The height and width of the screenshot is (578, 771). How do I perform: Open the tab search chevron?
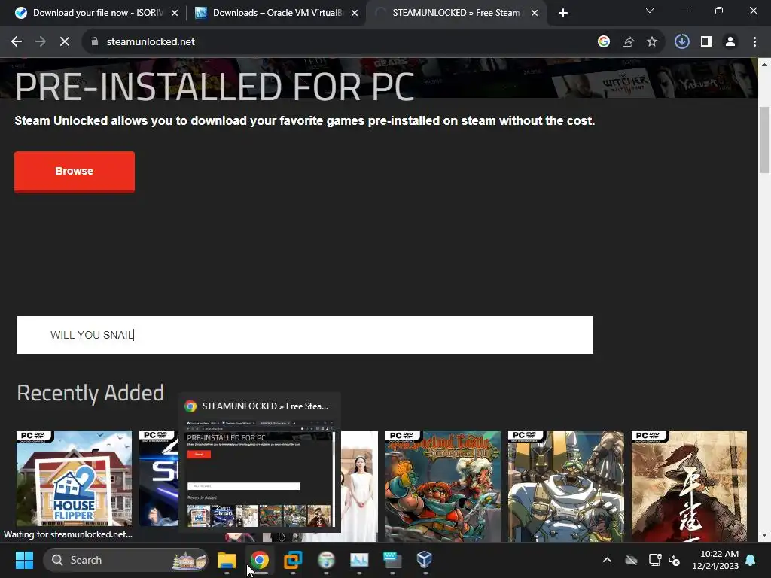[650, 11]
